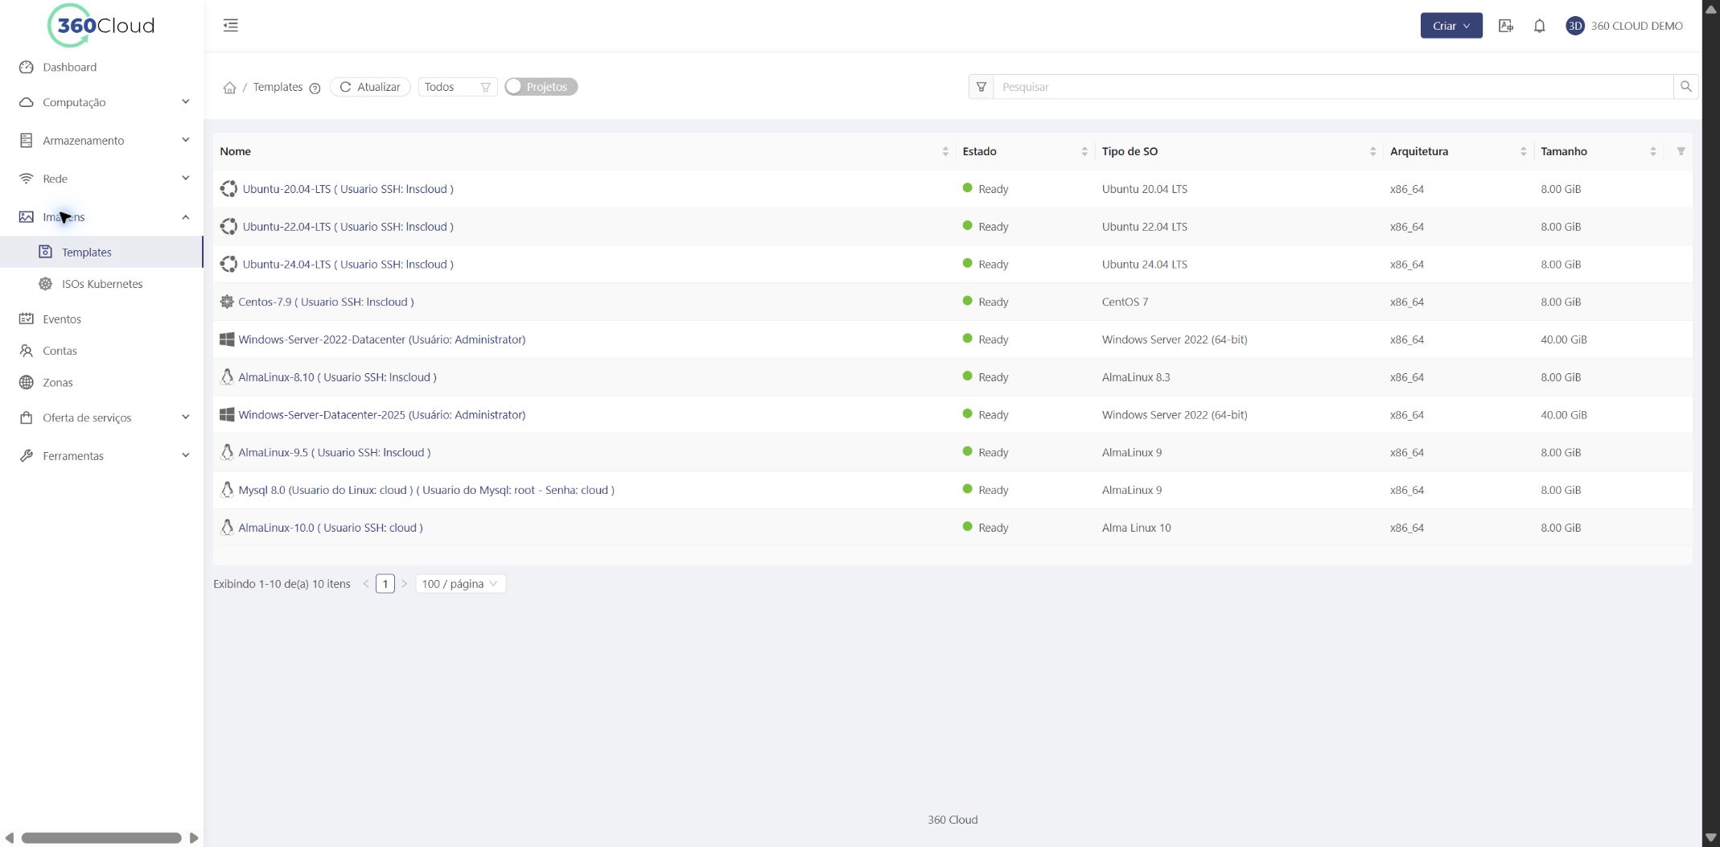Sort table by Nome column arrows
The height and width of the screenshot is (847, 1720).
(x=945, y=151)
